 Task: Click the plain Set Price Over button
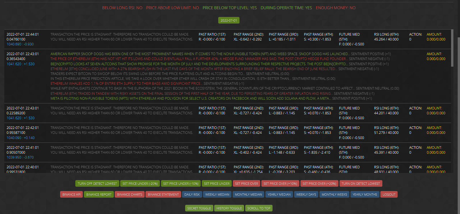(246, 184)
